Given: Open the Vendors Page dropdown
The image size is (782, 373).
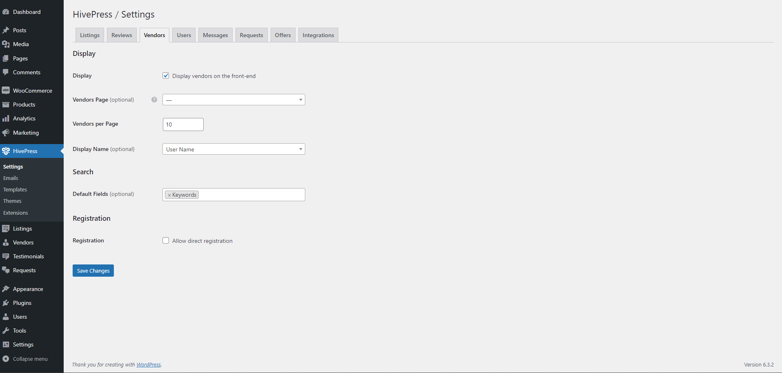Looking at the screenshot, I should [233, 100].
